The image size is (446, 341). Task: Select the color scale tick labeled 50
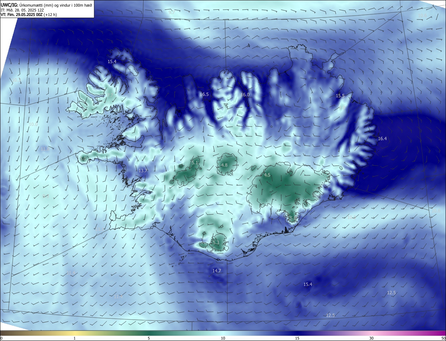(x=443, y=338)
